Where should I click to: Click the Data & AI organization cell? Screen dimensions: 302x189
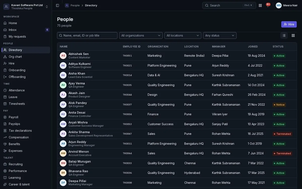pyautogui.click(x=154, y=75)
